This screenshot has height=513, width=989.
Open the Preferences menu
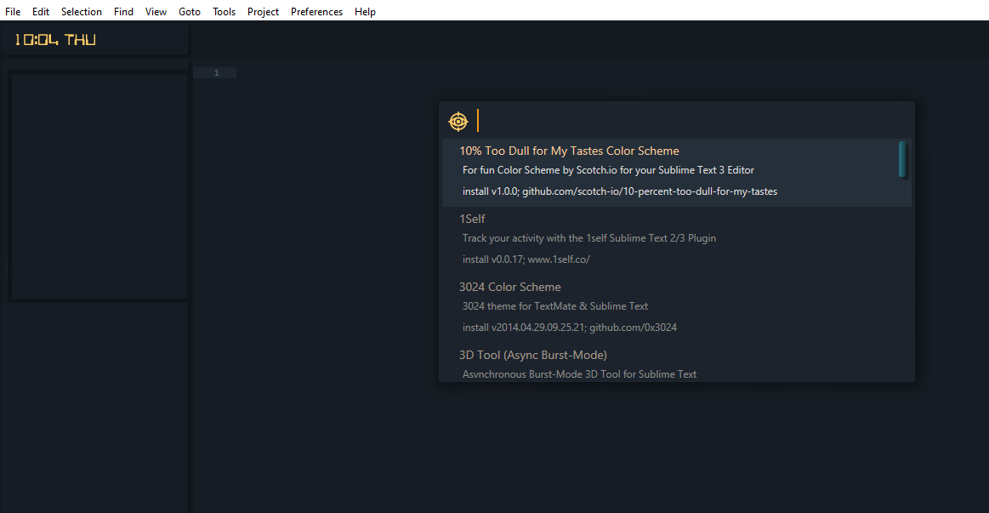[316, 11]
